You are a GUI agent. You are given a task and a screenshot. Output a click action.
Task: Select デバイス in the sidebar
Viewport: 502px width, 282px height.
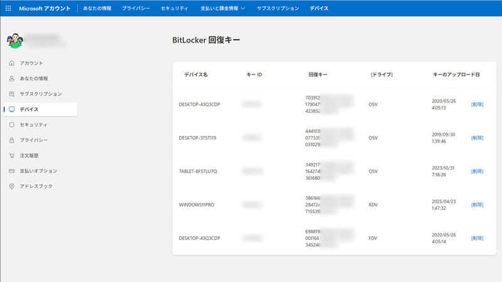(40, 109)
